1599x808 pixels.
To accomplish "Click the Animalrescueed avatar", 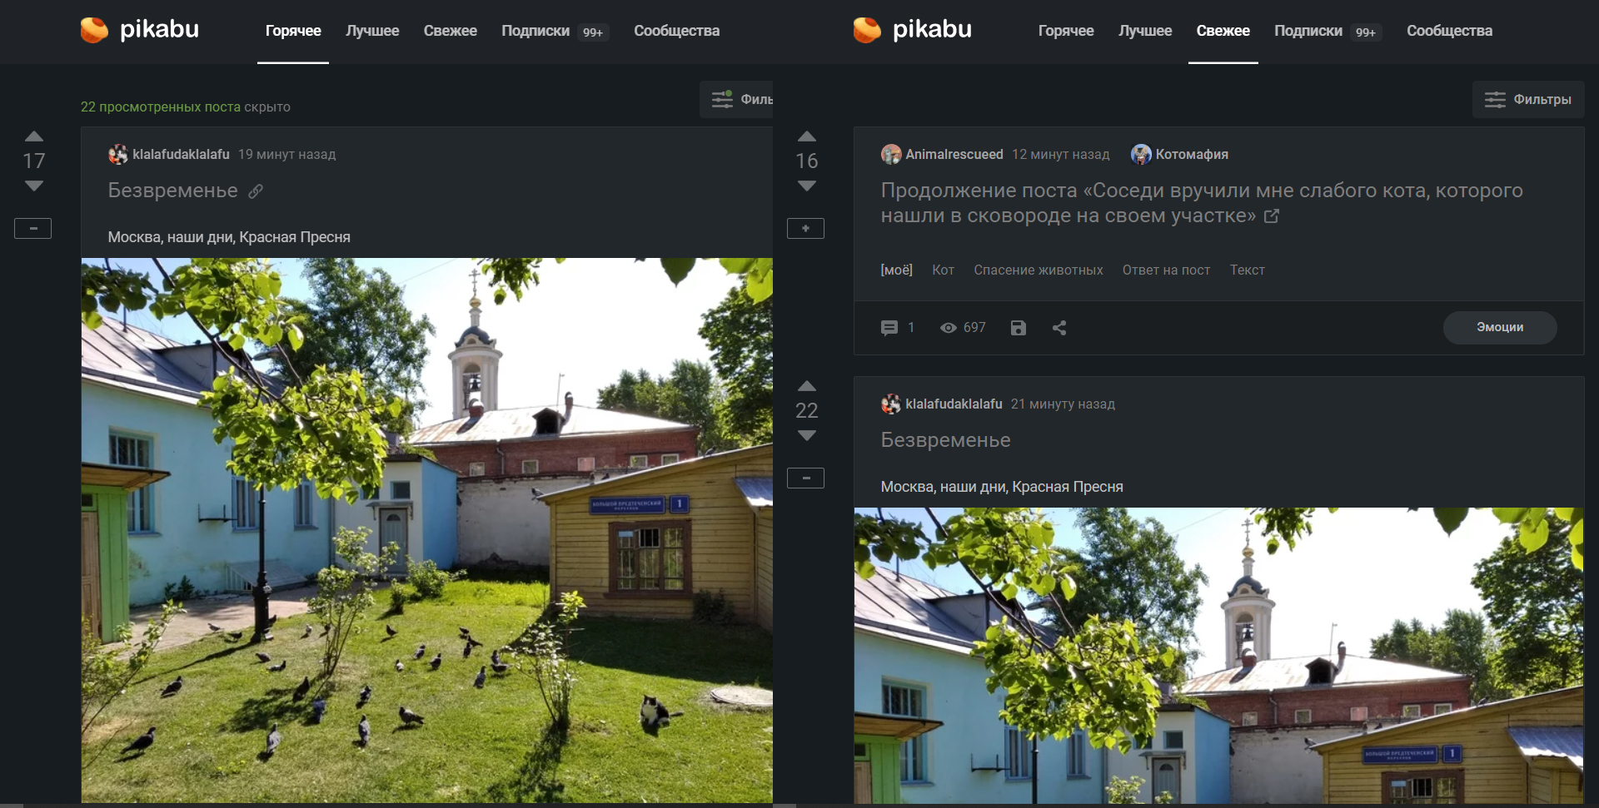I will coord(891,154).
